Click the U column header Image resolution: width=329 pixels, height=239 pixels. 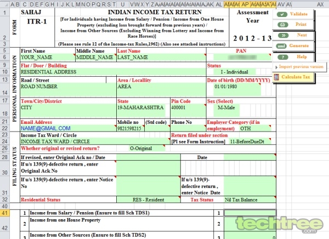click(x=123, y=4)
